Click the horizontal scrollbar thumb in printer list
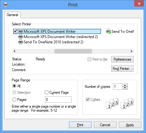Viewport: 146px width, 133px height. point(73,51)
